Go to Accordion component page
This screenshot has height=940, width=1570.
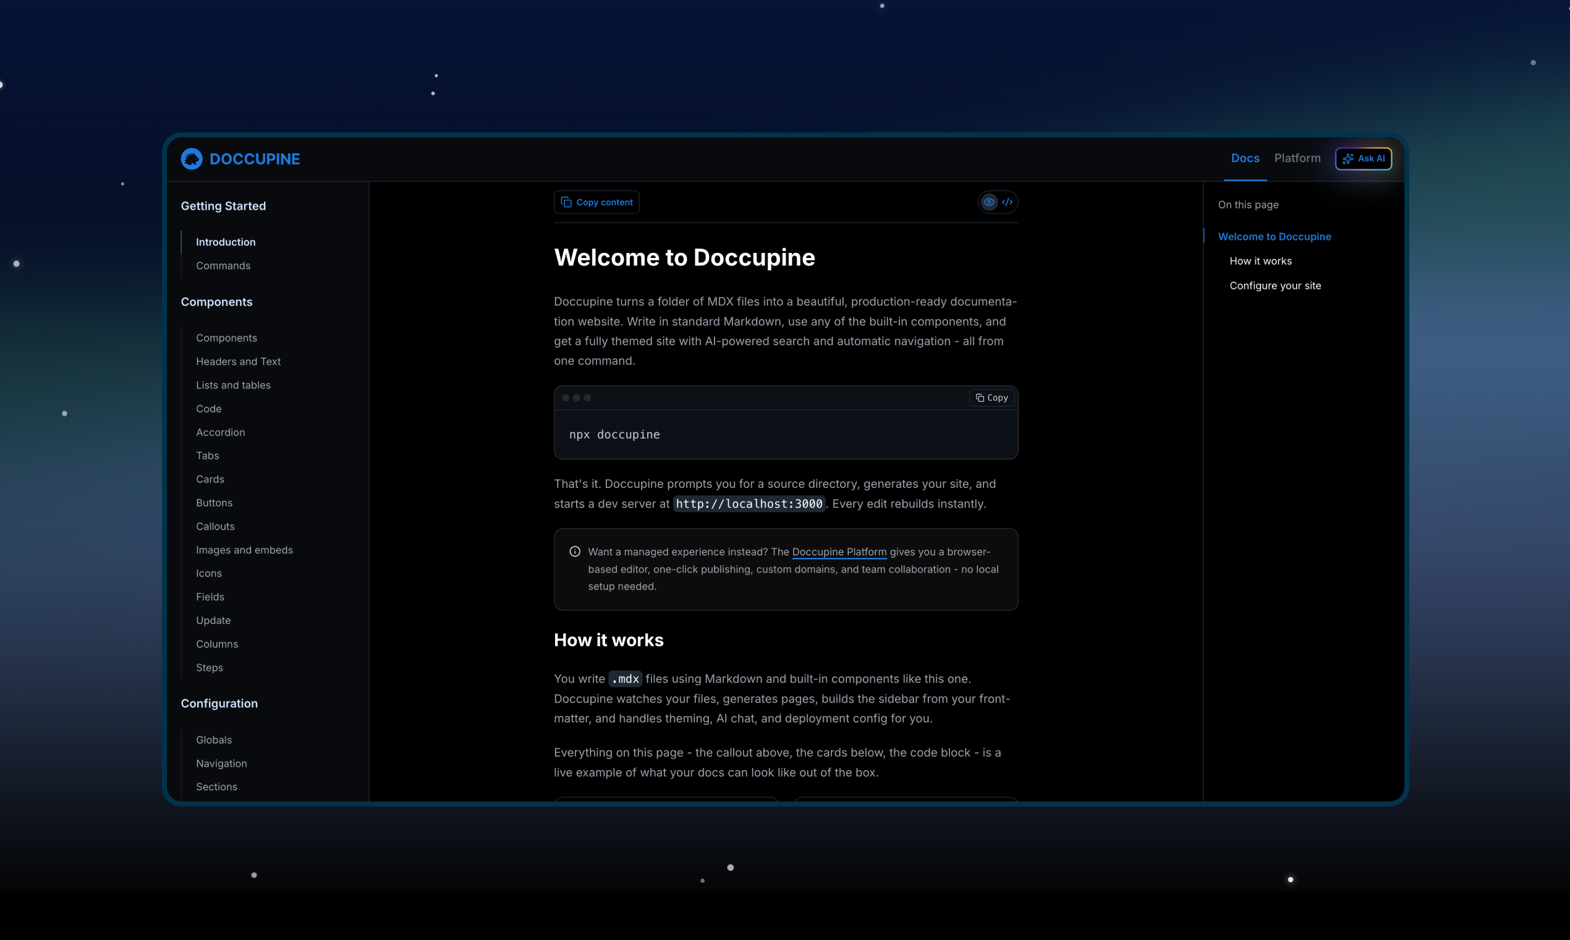click(x=220, y=432)
